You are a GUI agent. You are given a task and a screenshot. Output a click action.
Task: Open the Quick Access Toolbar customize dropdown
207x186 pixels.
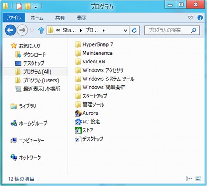[36, 7]
